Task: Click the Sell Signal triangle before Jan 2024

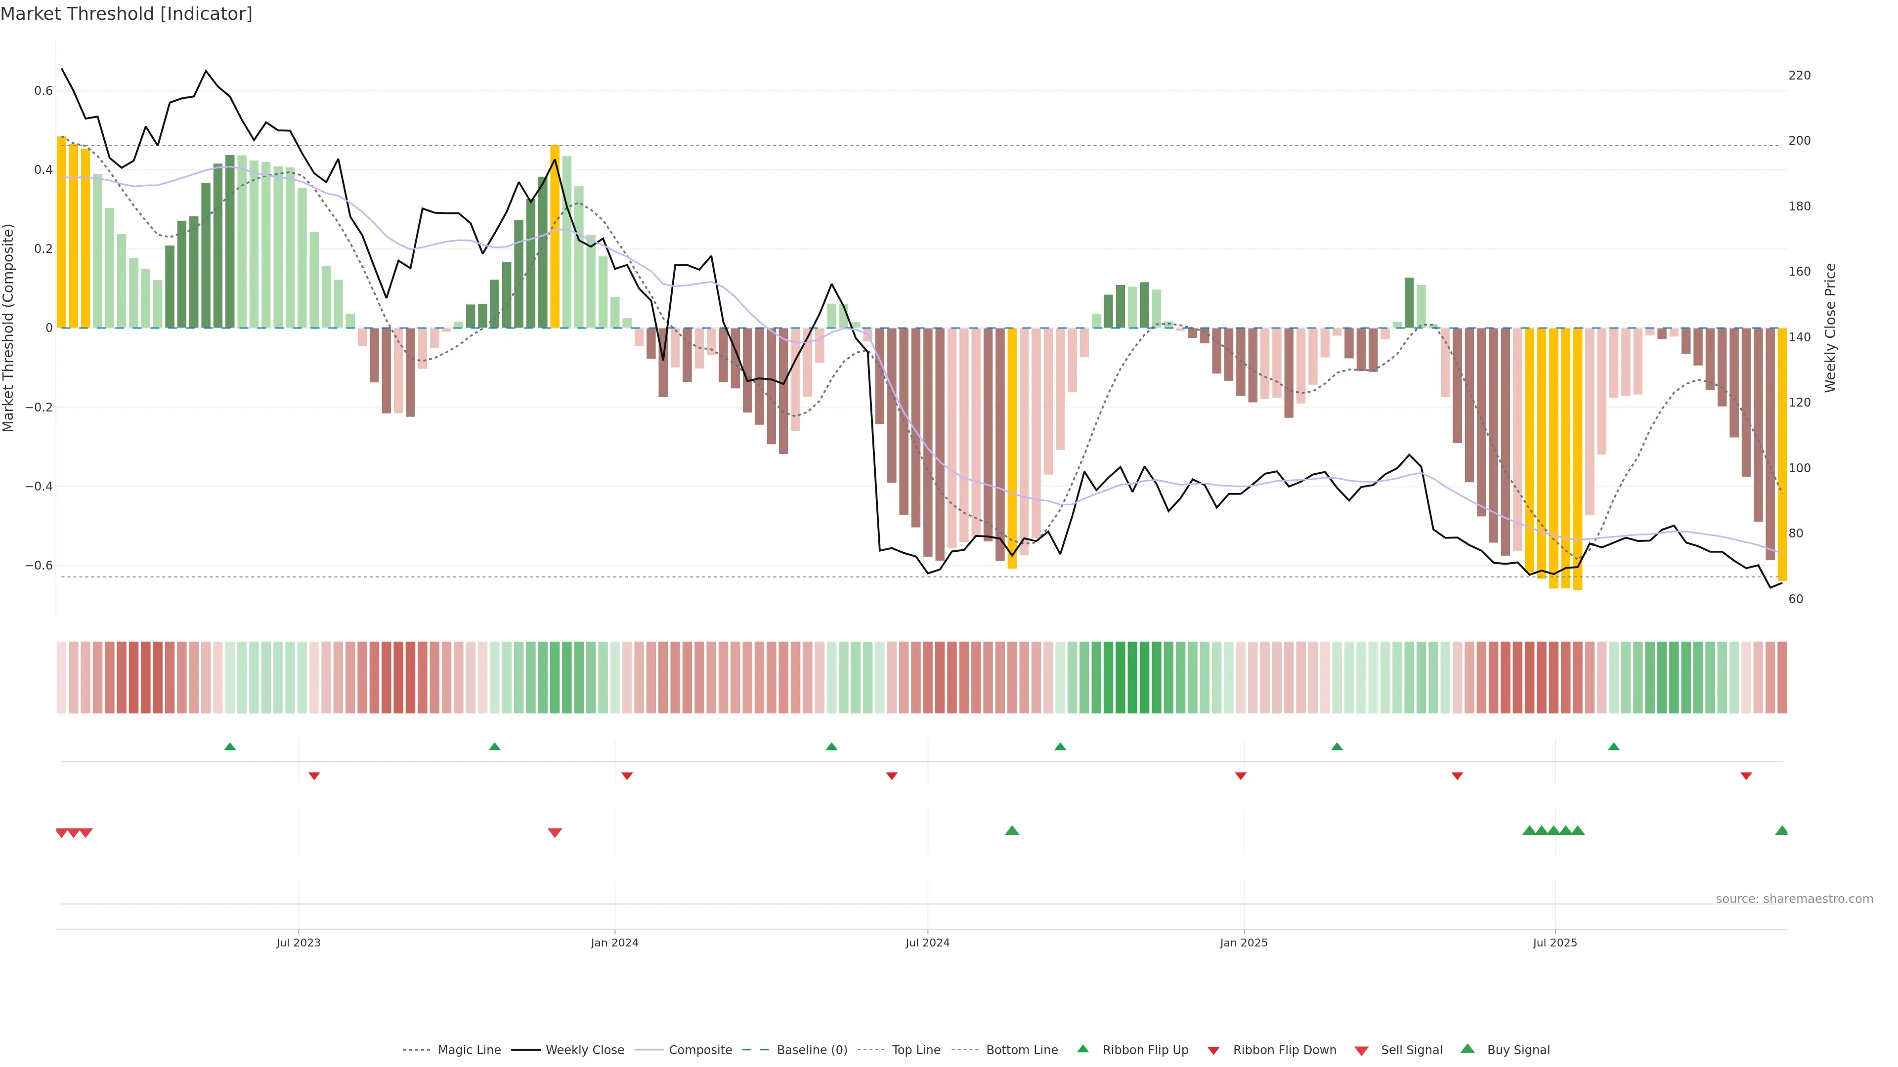Action: [x=555, y=833]
